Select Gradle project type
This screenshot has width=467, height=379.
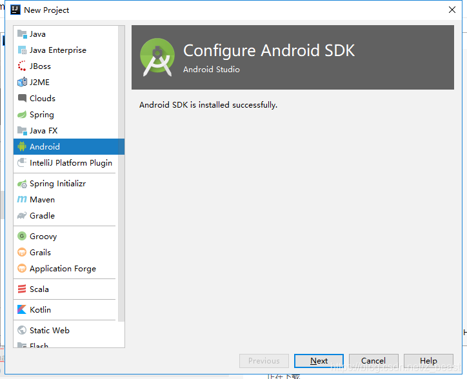pyautogui.click(x=66, y=216)
